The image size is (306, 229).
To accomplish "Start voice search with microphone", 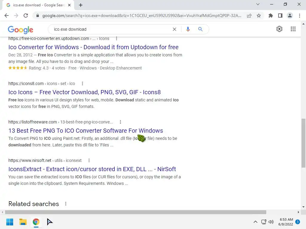I will (x=188, y=29).
